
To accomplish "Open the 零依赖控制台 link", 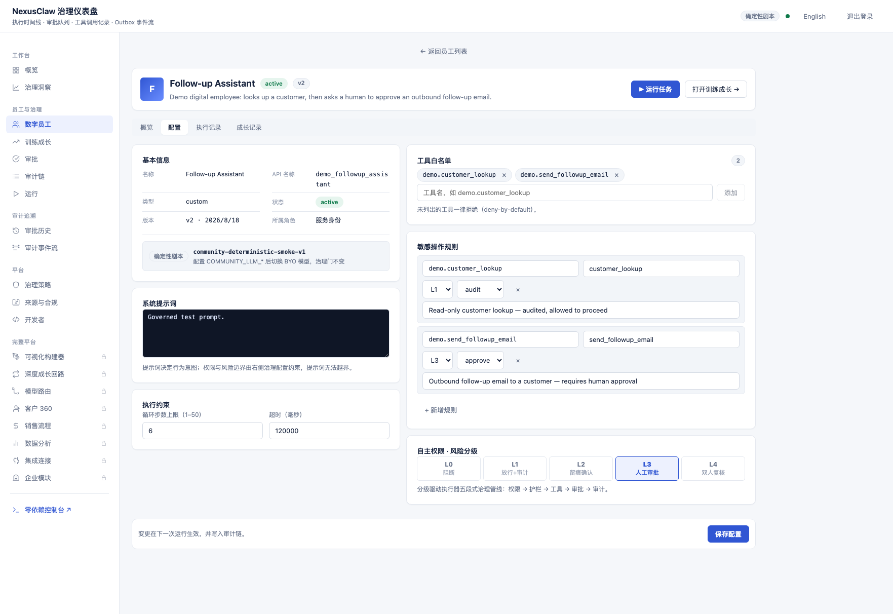I will click(x=48, y=510).
